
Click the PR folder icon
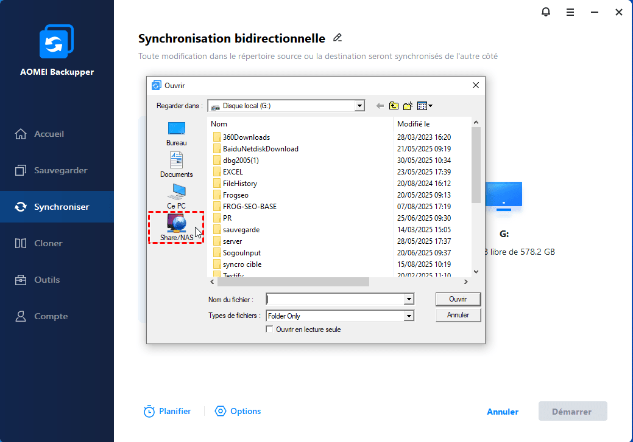coord(217,218)
